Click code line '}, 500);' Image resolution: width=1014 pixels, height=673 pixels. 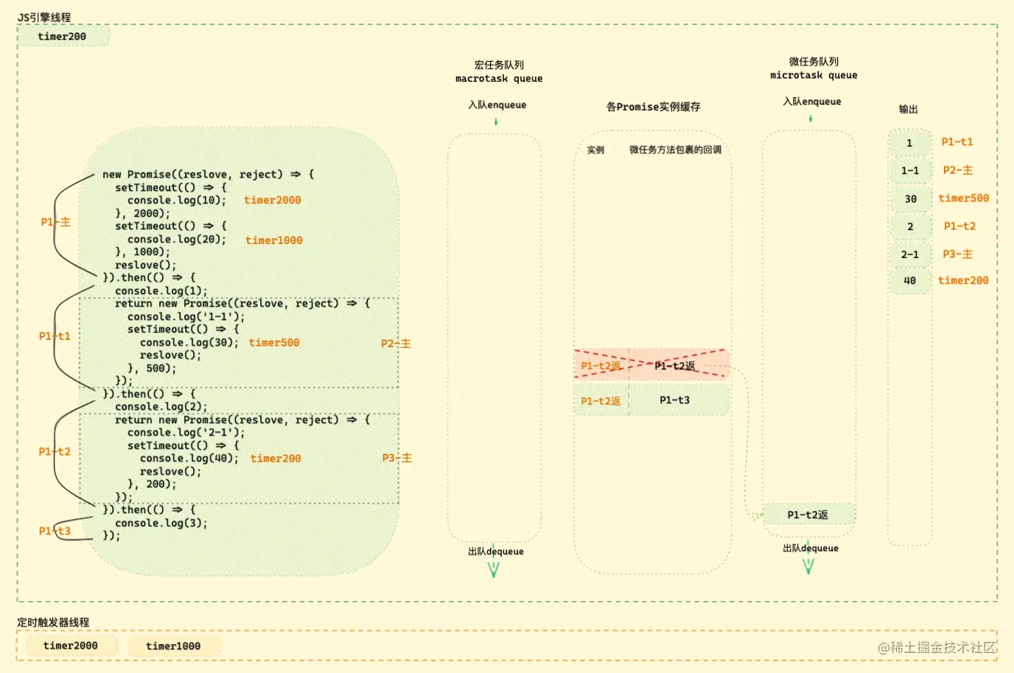coord(152,368)
